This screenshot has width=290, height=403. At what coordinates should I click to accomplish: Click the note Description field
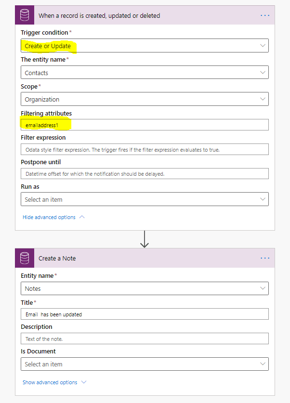click(x=145, y=339)
